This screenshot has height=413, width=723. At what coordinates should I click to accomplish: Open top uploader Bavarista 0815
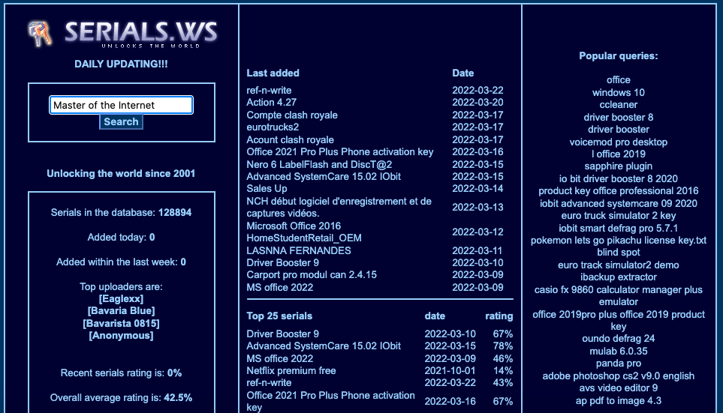point(122,323)
